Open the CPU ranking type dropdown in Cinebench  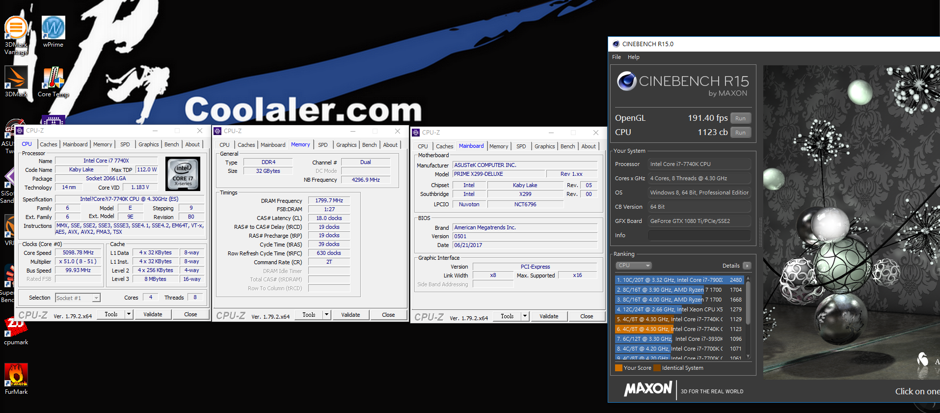(634, 266)
